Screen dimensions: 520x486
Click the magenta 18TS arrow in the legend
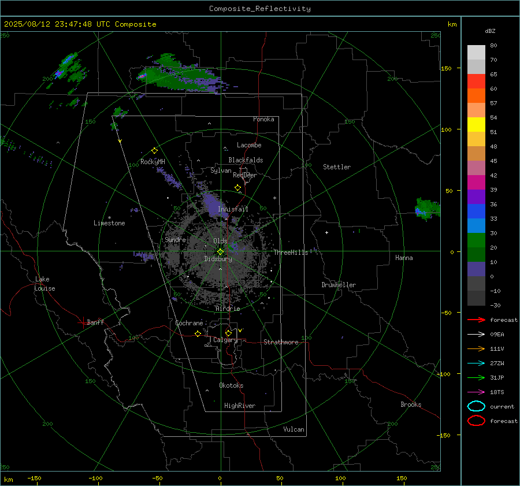[476, 392]
